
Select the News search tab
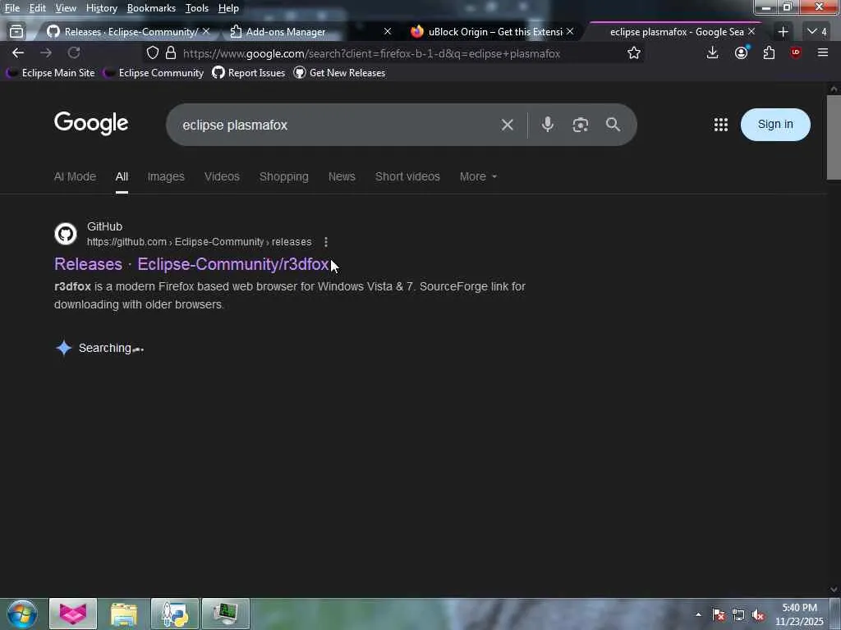coord(342,177)
